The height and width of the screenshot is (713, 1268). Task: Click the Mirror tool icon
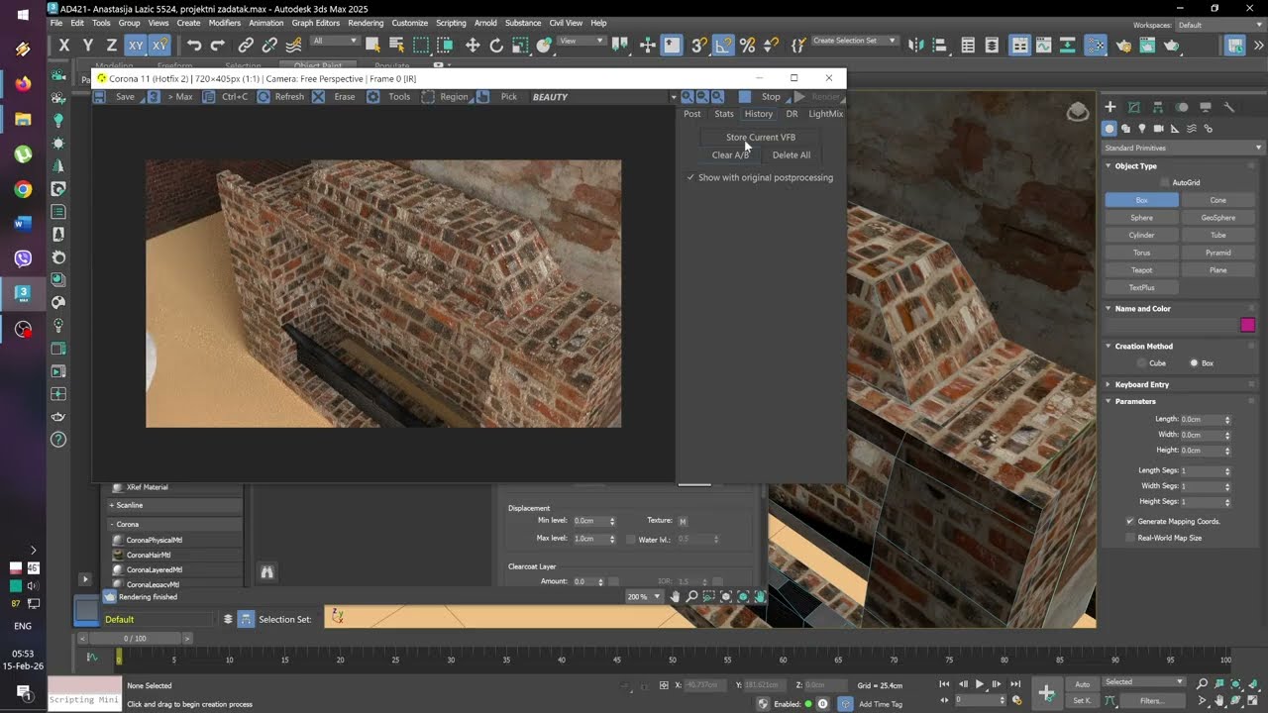914,45
